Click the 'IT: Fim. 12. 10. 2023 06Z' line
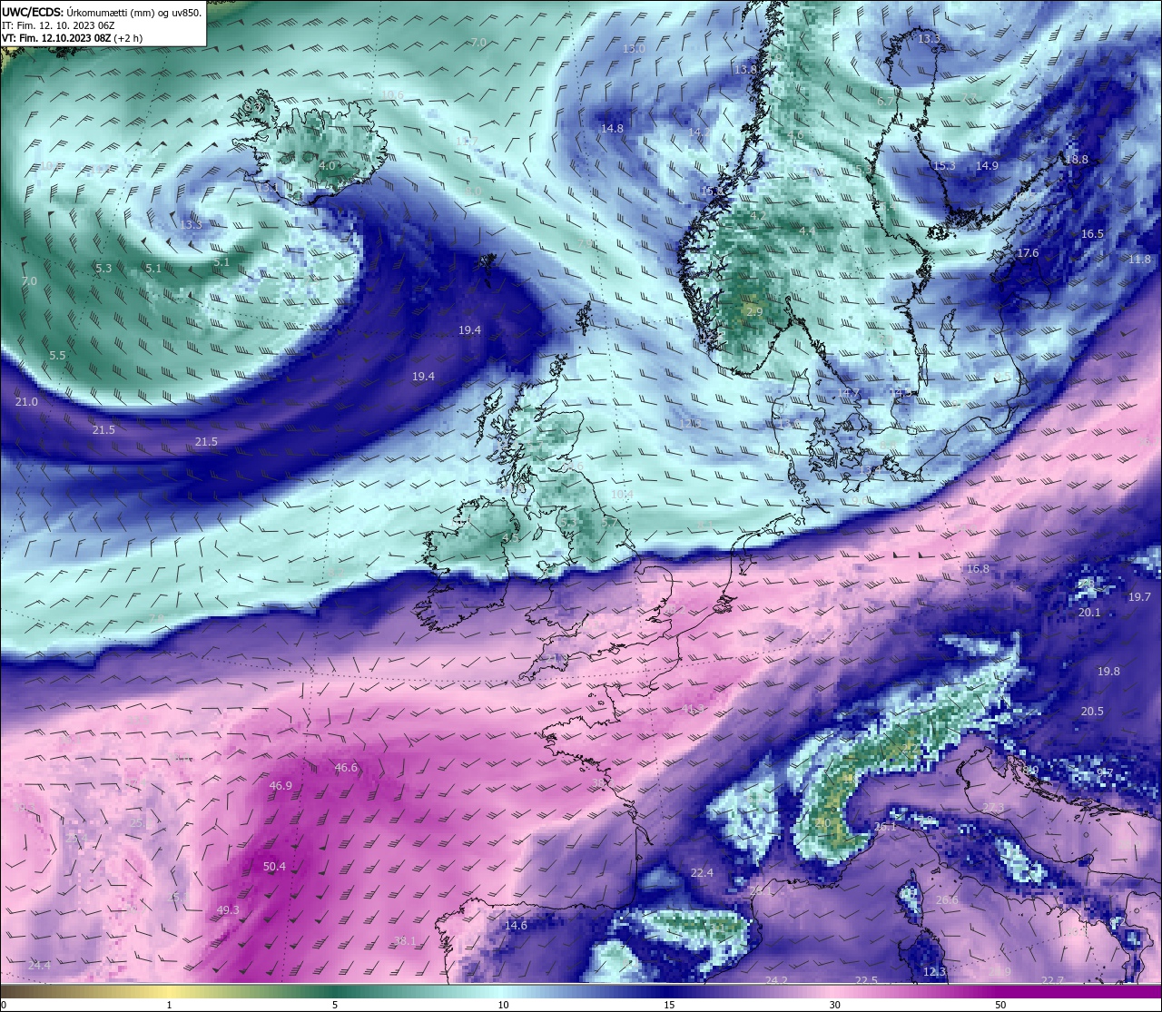Image resolution: width=1162 pixels, height=1012 pixels. tap(58, 25)
